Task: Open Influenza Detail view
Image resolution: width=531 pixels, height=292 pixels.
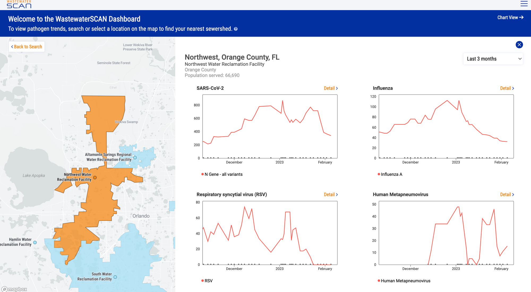Action: coord(507,88)
